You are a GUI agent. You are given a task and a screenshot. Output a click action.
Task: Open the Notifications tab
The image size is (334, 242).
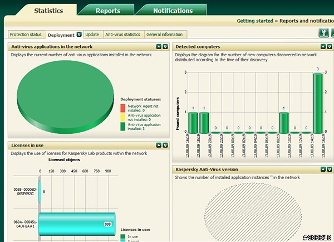173,11
